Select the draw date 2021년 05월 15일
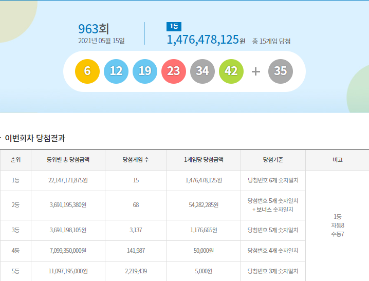 pyautogui.click(x=101, y=41)
